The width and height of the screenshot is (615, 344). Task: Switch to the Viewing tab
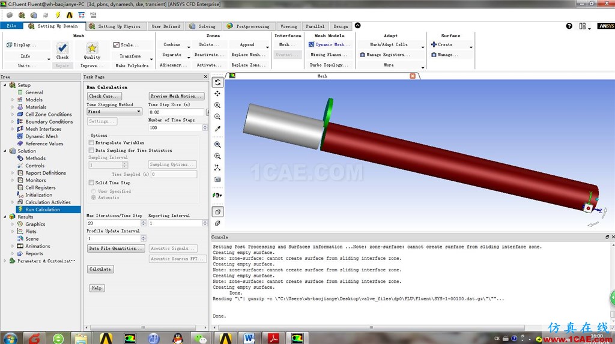[x=289, y=26]
